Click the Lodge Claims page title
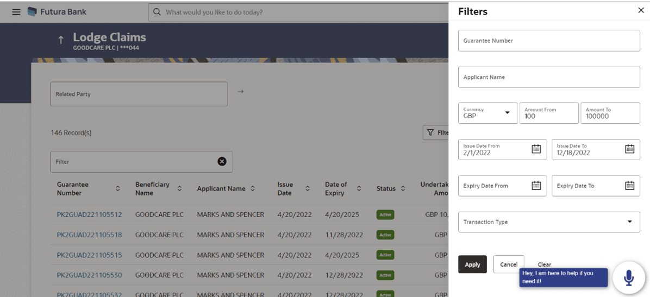Screen dimensions: 650x297 click(109, 37)
